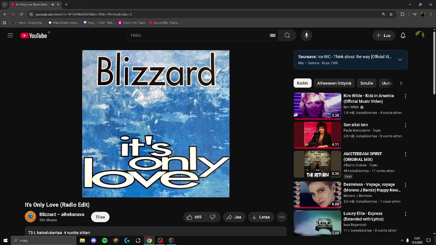Open Kim Wilde Kids in America thumbnail

(317, 106)
